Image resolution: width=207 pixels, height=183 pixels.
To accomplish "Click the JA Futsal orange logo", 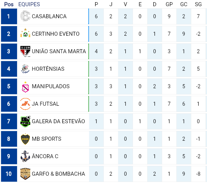I will [x=26, y=104].
